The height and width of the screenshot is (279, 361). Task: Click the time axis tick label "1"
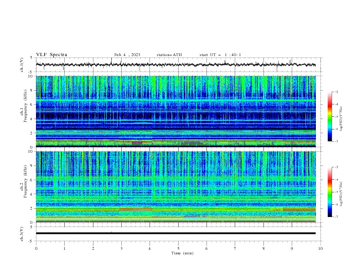(x=64, y=248)
